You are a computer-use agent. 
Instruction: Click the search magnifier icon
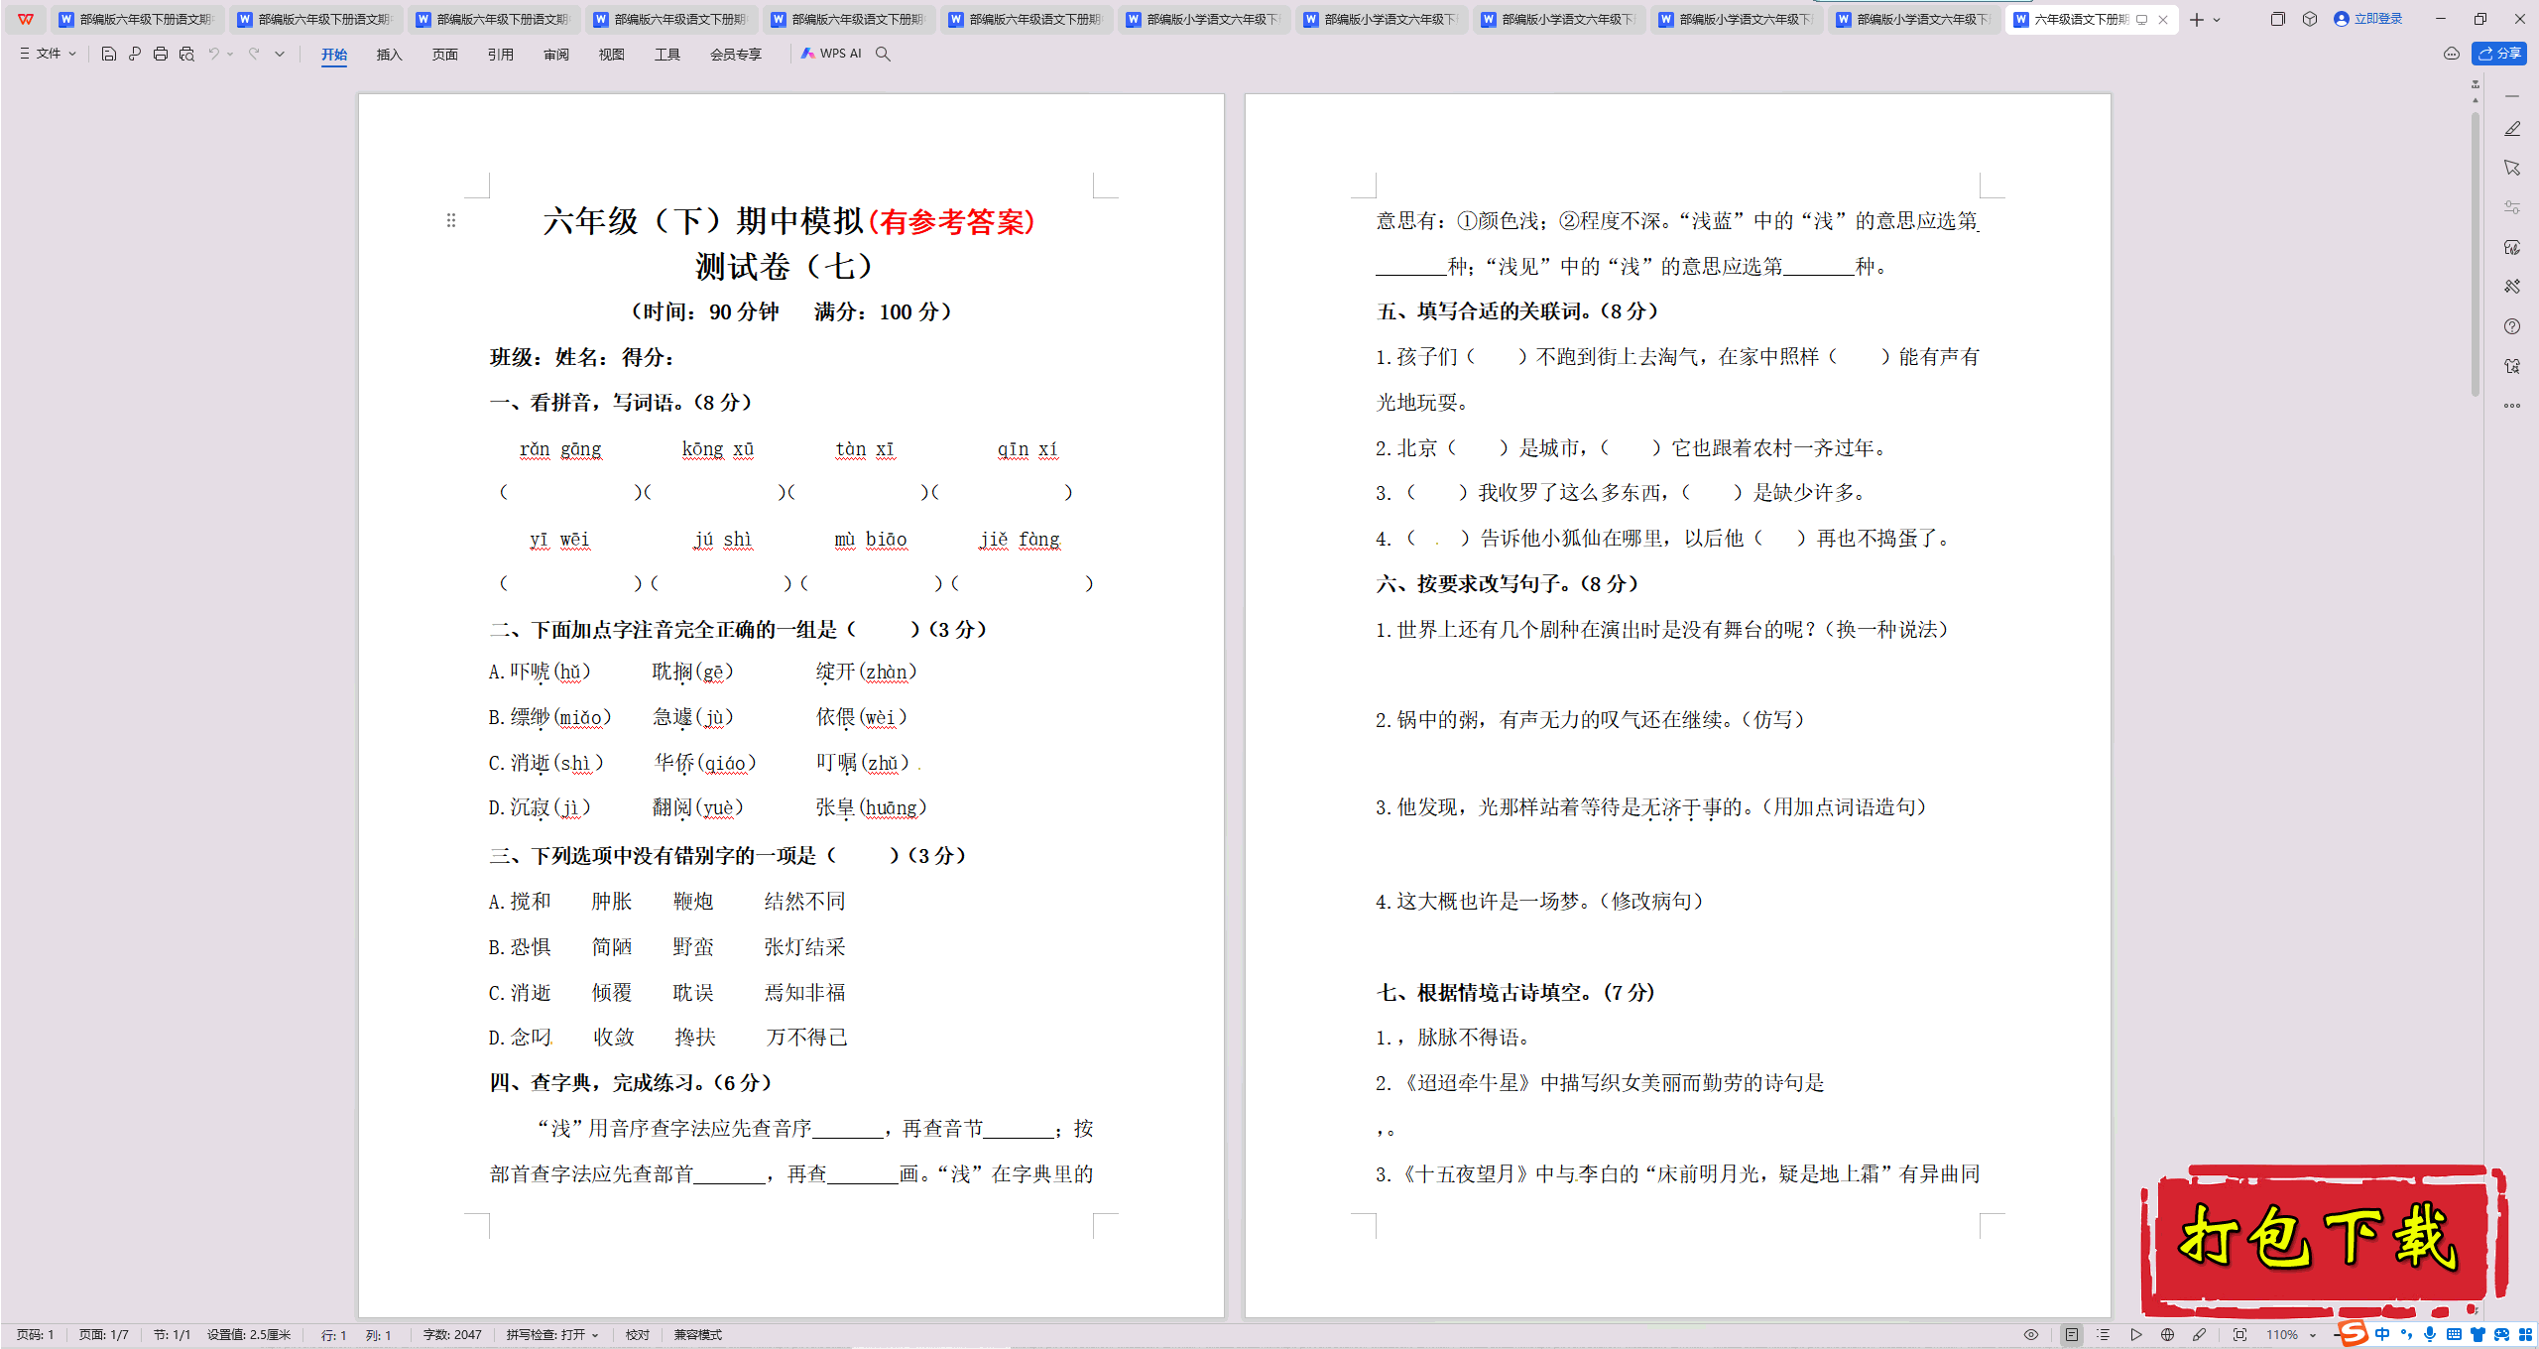(883, 54)
